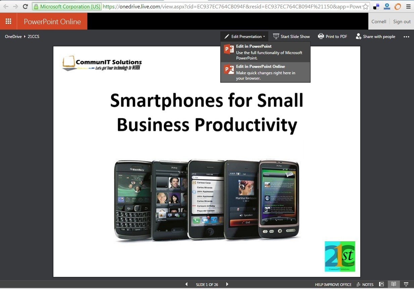The image size is (414, 289).
Task: Open the Alexa extension icon
Action: click(x=387, y=6)
